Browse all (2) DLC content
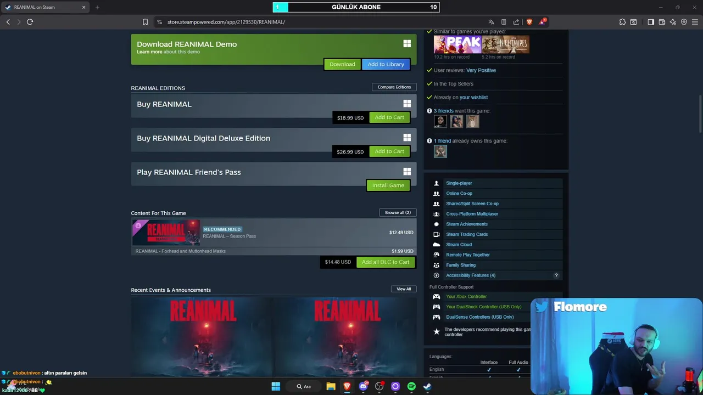The width and height of the screenshot is (703, 395). pos(398,212)
